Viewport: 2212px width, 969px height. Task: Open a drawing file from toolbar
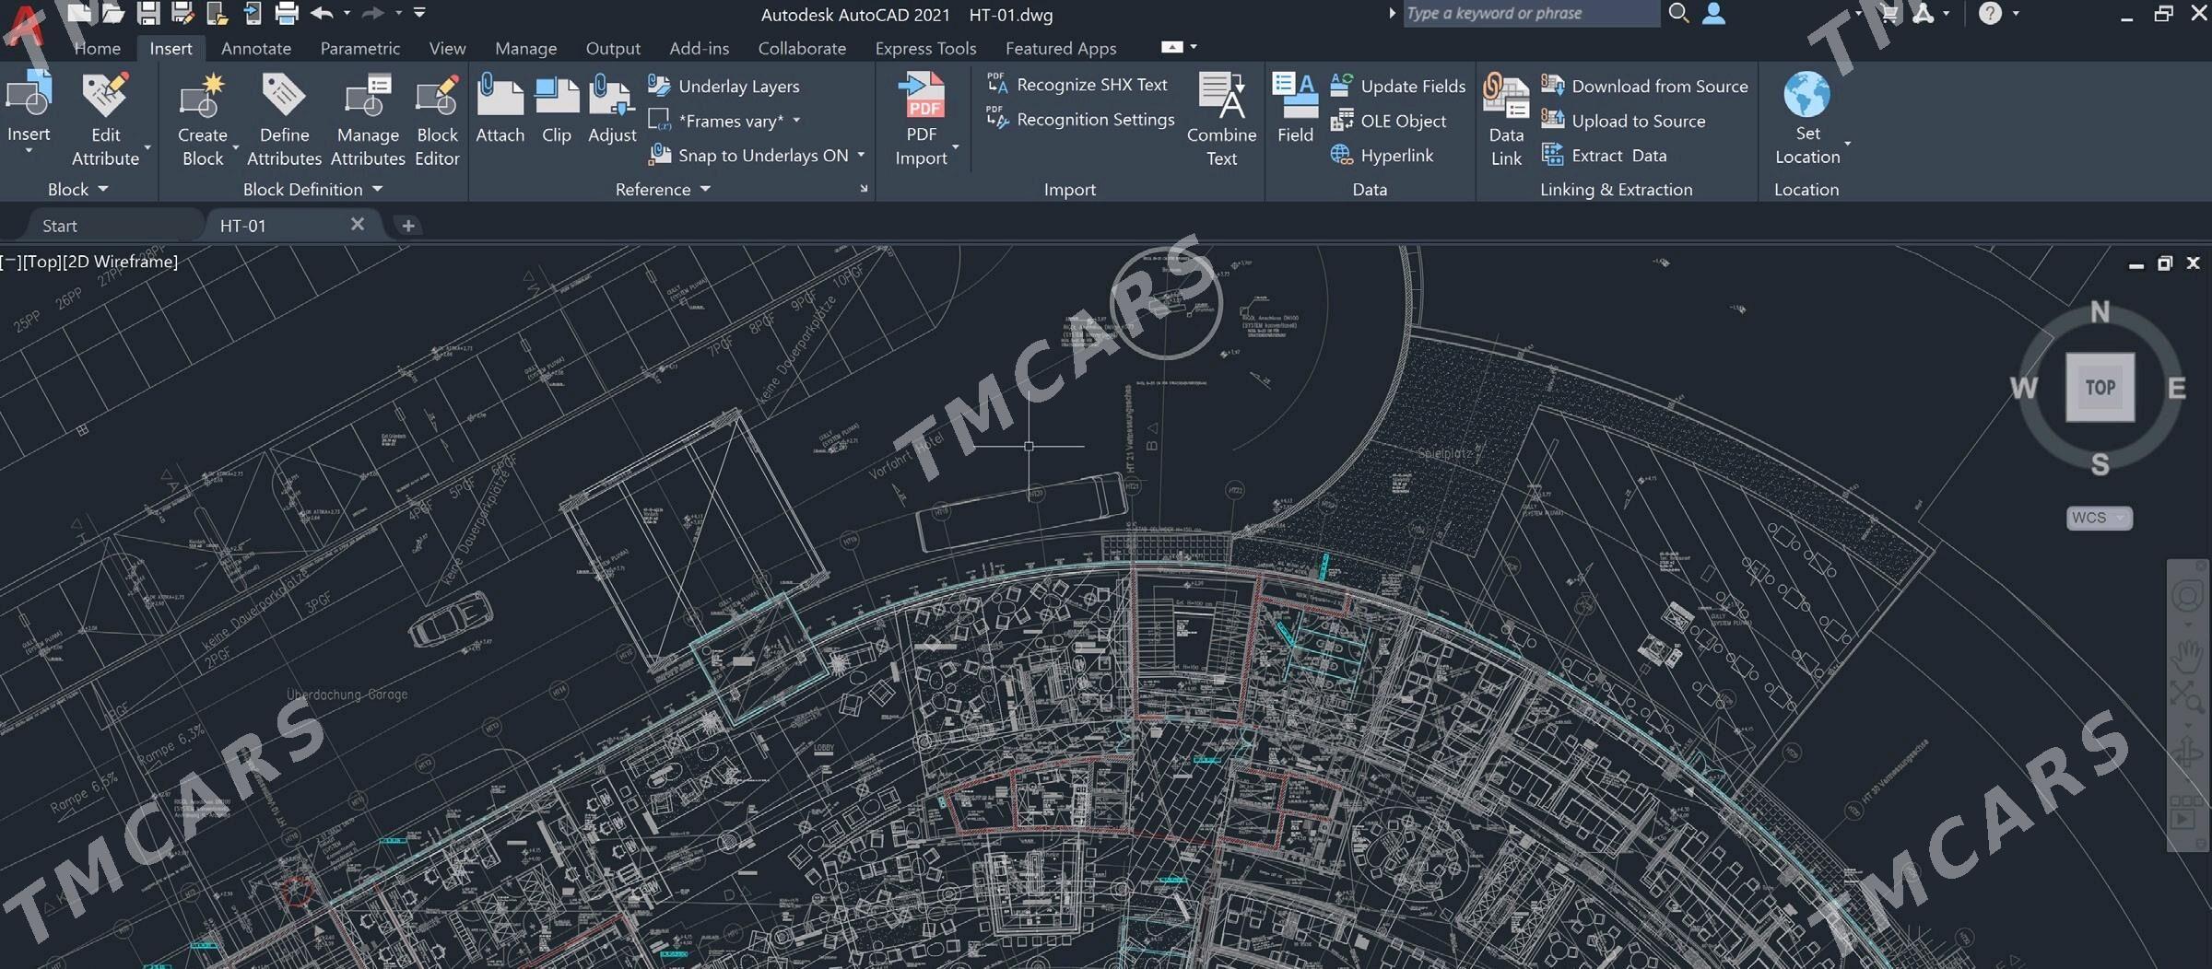point(113,13)
